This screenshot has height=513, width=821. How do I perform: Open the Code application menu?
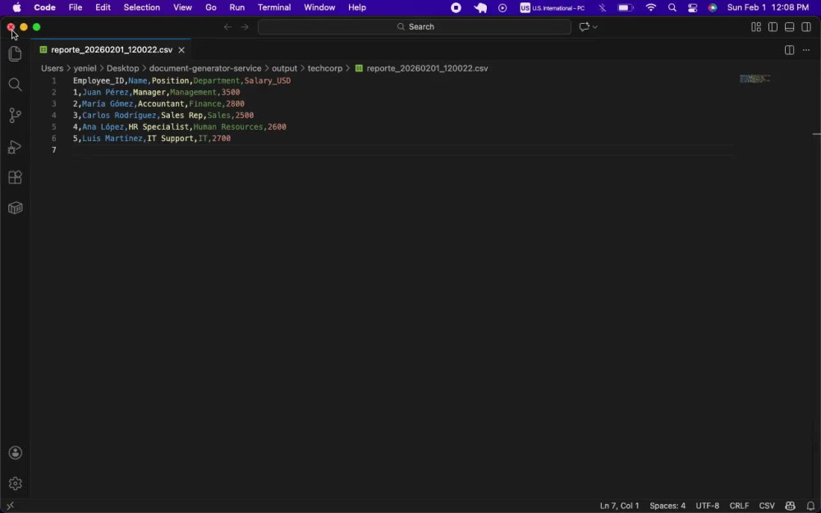click(x=44, y=7)
